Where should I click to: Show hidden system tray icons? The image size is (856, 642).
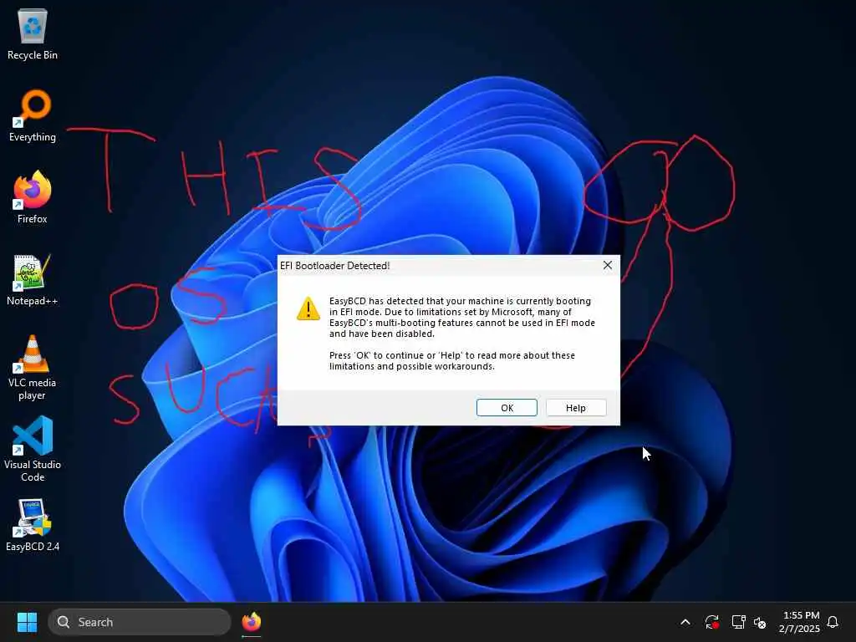pos(685,622)
